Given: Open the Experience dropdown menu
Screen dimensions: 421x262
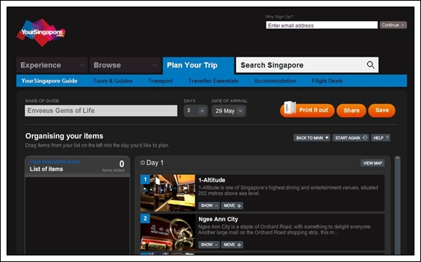Looking at the screenshot, I should coord(52,65).
